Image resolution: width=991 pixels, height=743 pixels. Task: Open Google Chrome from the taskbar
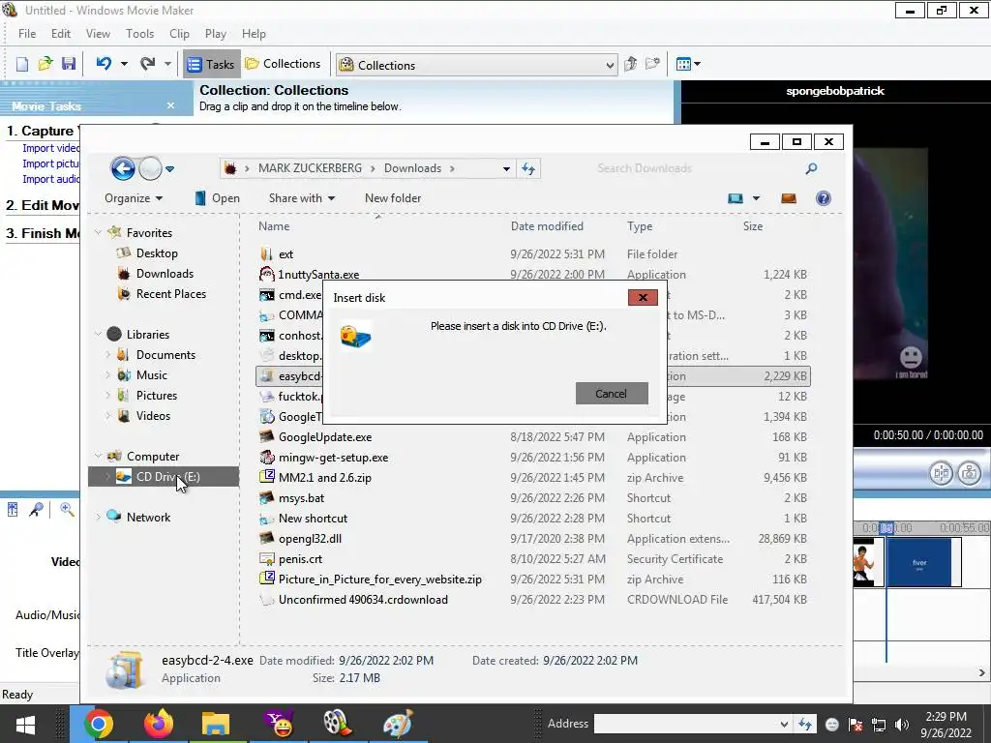[98, 724]
